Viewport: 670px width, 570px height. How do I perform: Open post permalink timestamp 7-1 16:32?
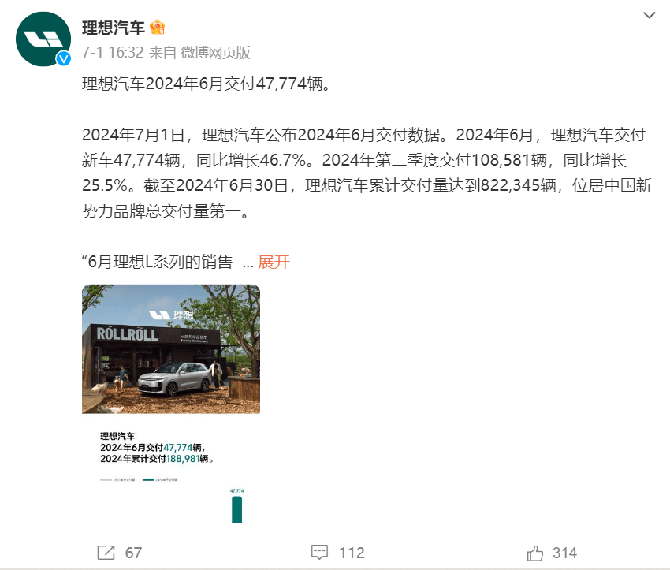113,53
